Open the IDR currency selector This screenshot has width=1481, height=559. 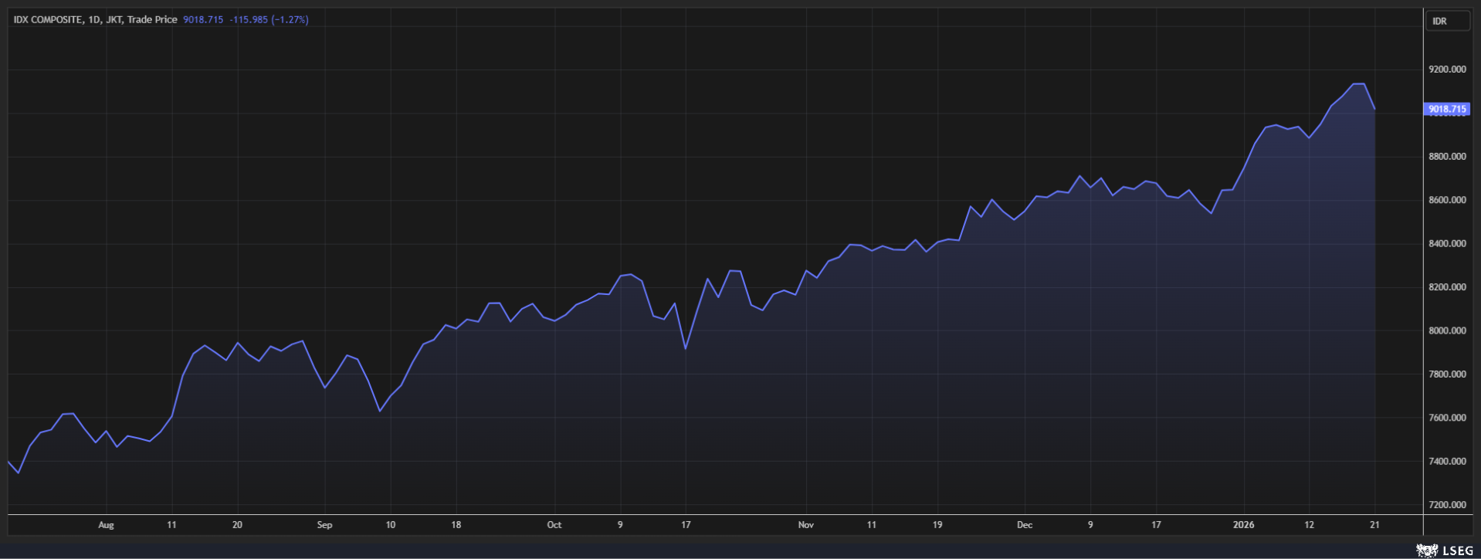[1446, 21]
